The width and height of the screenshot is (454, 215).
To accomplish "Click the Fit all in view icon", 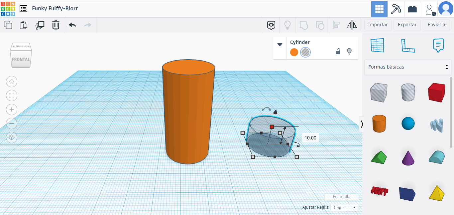I will (12, 96).
